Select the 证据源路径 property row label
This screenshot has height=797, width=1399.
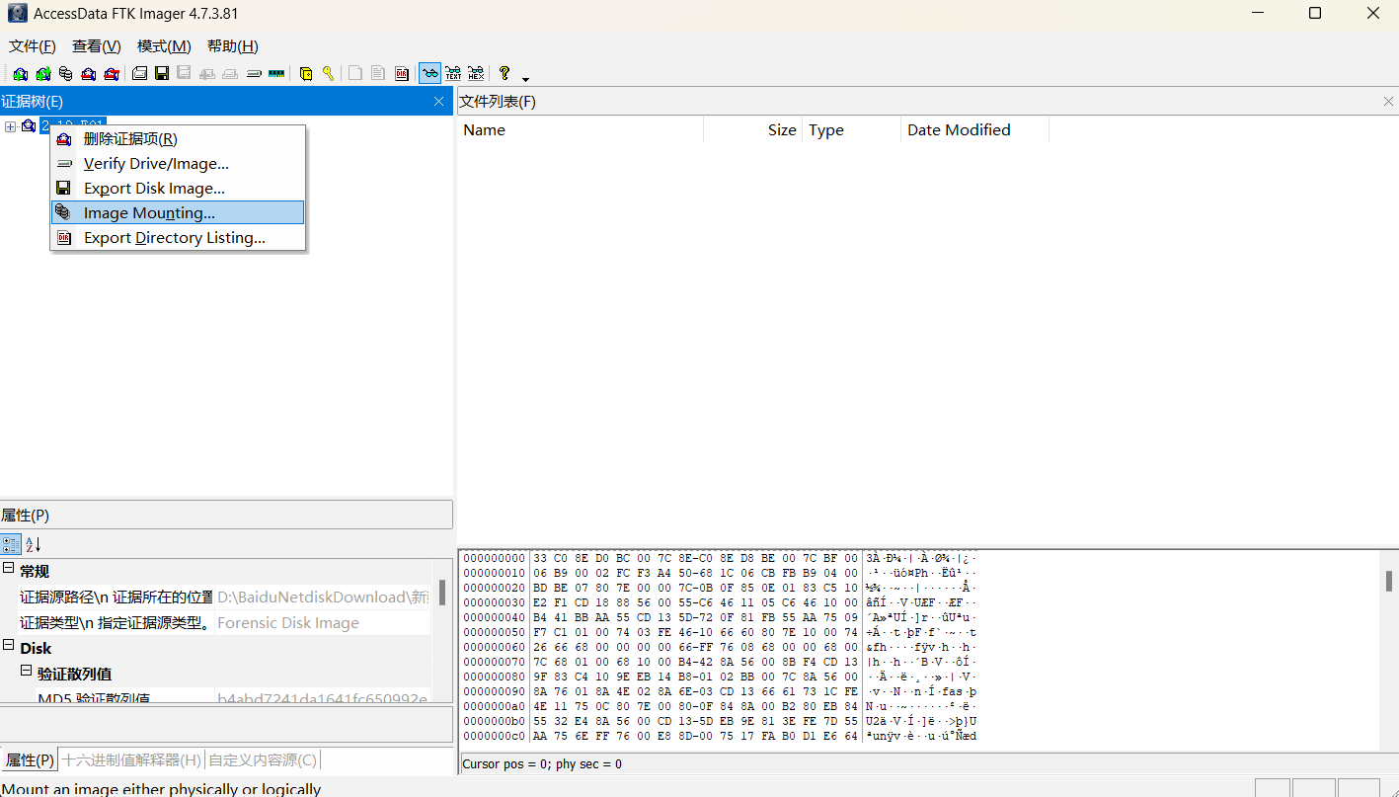[x=117, y=597]
